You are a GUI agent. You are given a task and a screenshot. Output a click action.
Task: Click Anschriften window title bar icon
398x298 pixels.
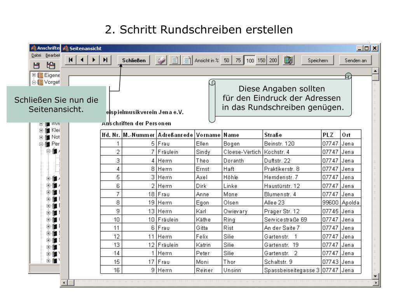click(33, 48)
